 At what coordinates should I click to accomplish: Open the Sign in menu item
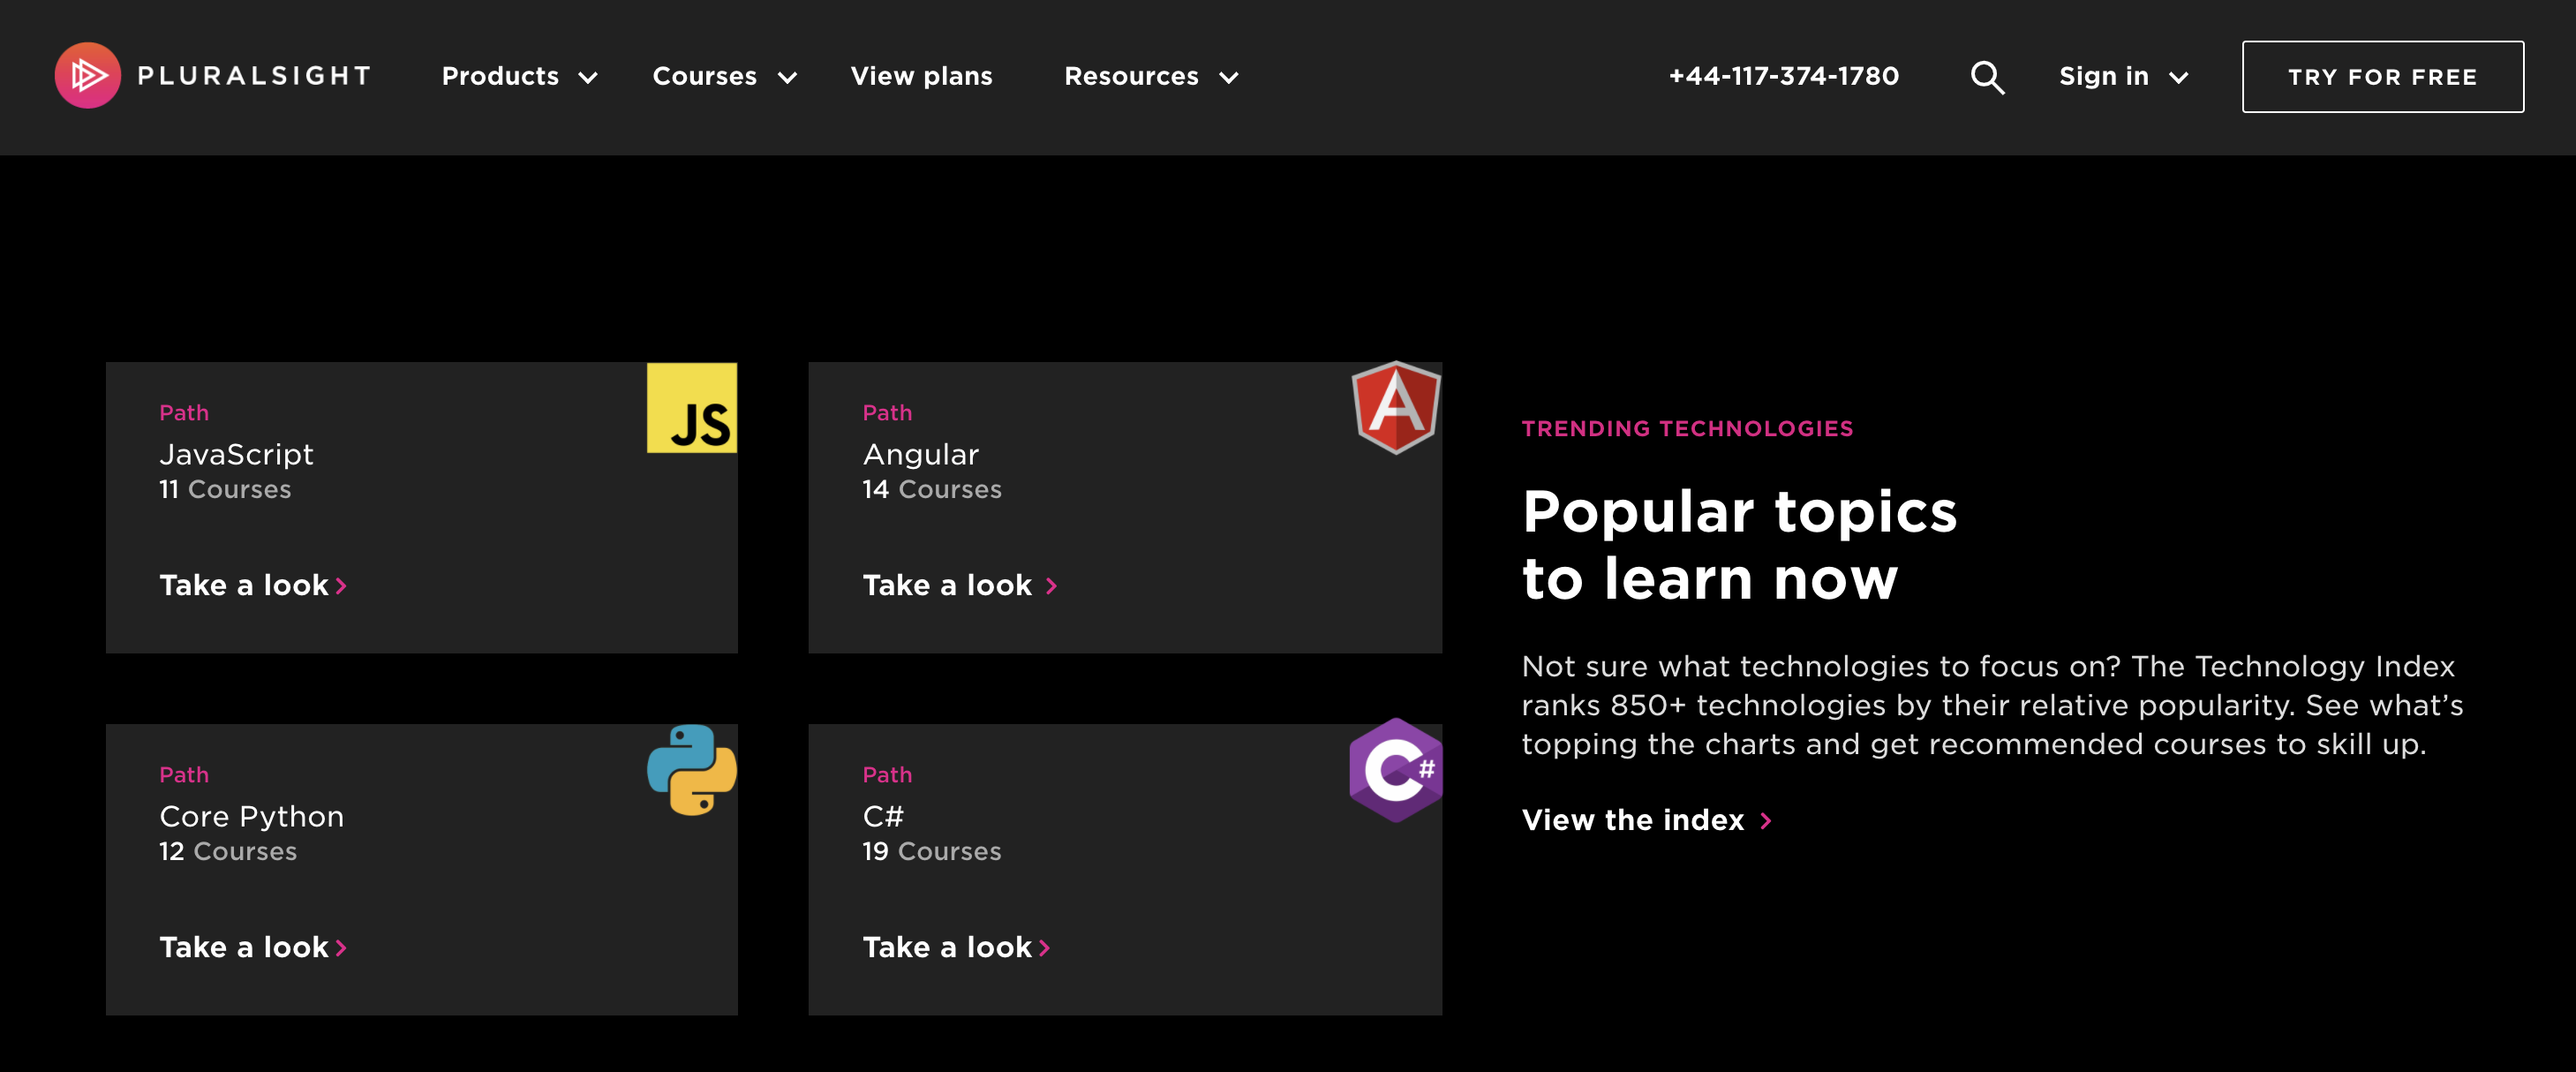pos(2103,76)
